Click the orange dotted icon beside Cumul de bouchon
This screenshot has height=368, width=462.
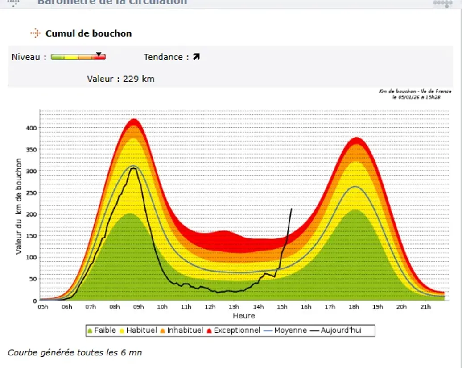tap(35, 33)
